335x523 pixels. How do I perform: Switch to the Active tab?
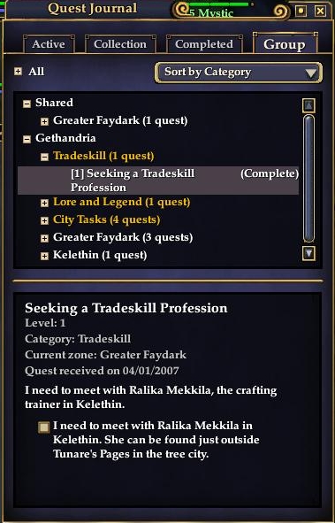tap(49, 44)
